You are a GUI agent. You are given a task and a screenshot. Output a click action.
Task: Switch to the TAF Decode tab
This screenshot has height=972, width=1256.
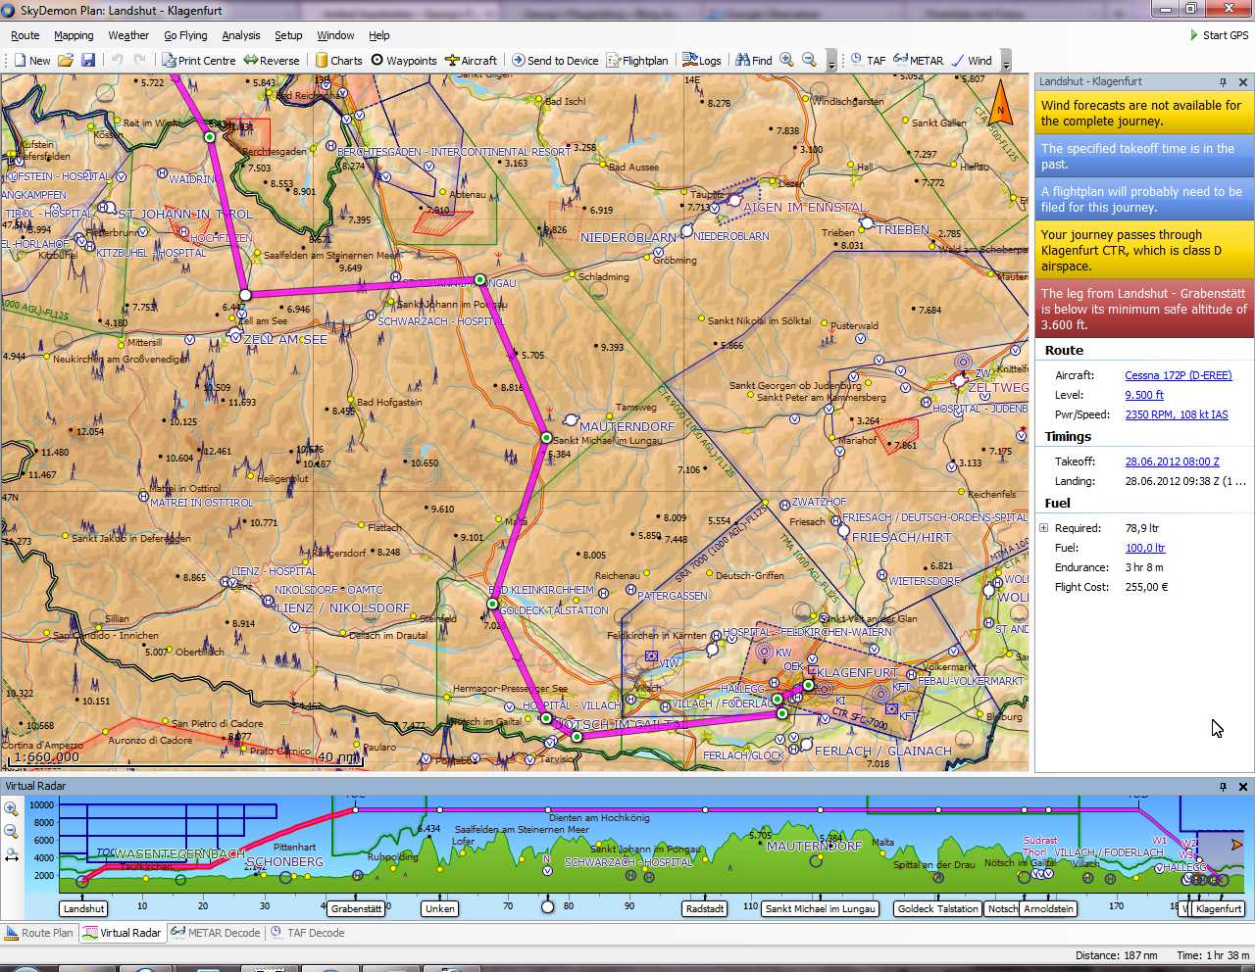coord(308,933)
